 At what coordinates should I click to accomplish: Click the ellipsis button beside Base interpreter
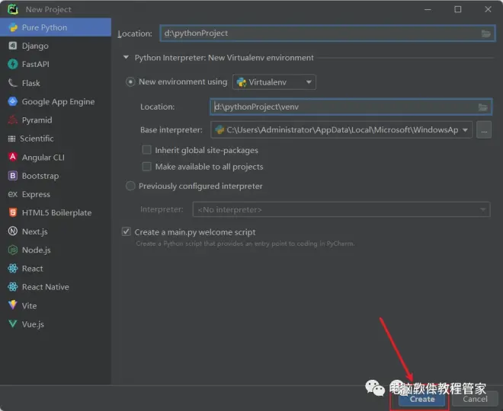coord(484,129)
